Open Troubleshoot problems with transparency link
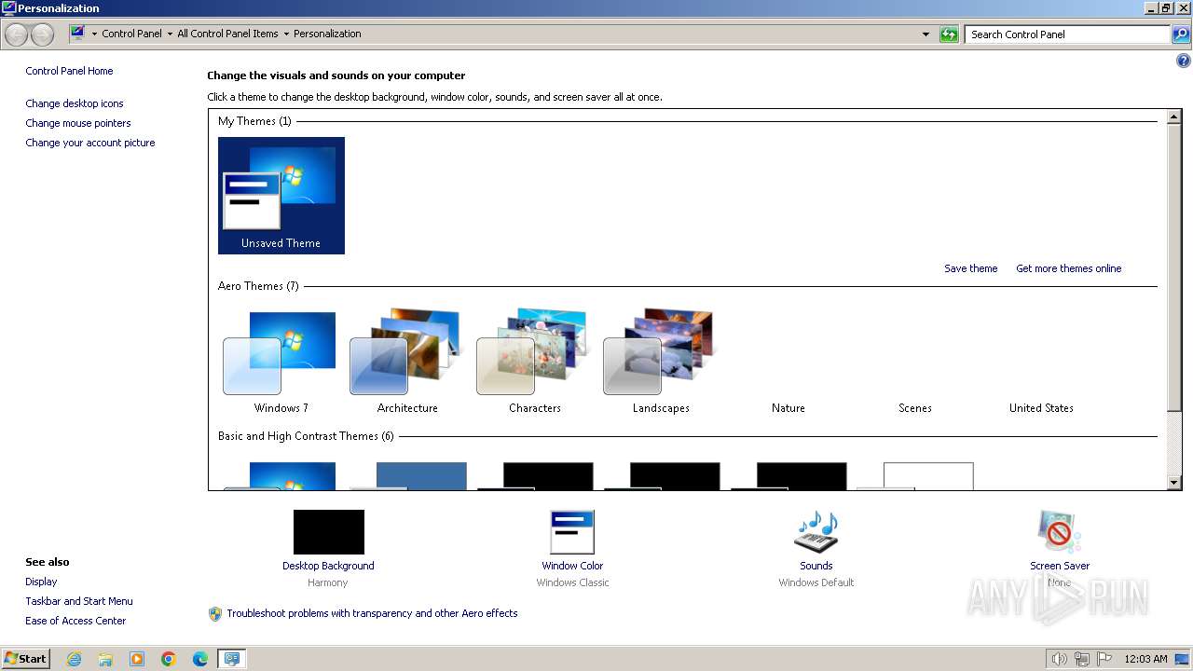The image size is (1193, 671). (x=372, y=613)
